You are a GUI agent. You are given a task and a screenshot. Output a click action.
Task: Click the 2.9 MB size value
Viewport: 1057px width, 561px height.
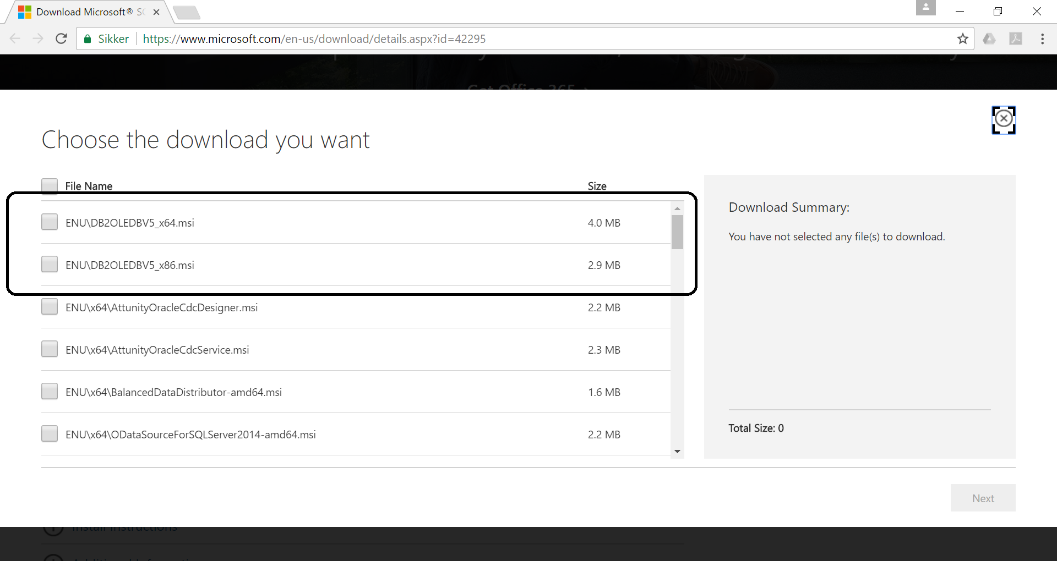coord(604,265)
